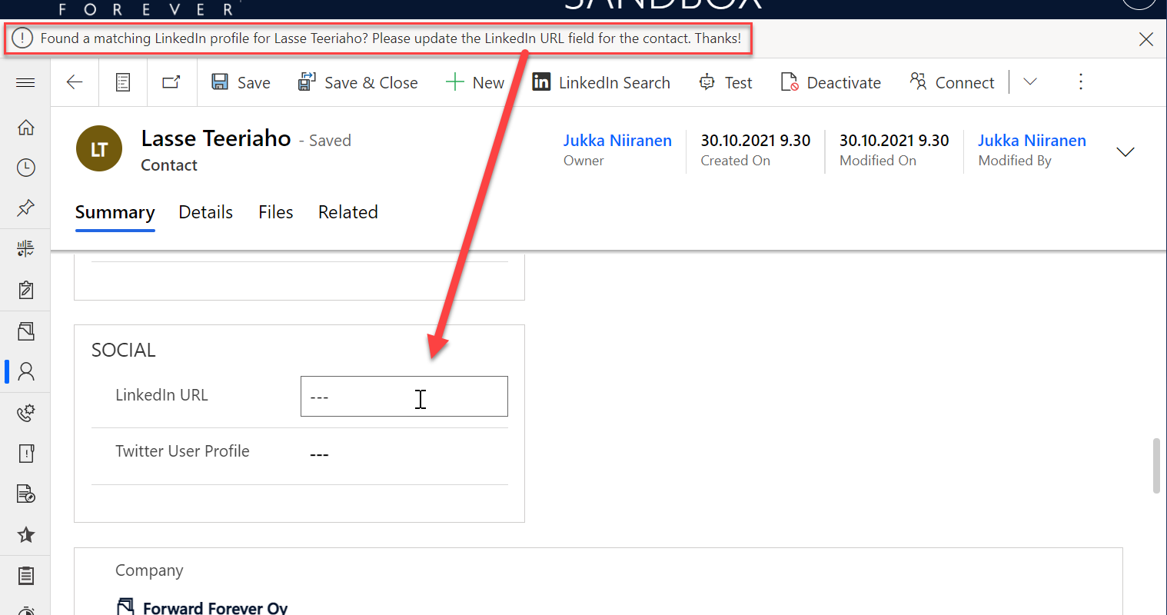This screenshot has height=615, width=1167.
Task: Click the Twitter User Profile value
Action: pyautogui.click(x=320, y=454)
